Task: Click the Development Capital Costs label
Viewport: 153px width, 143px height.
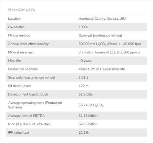Action: tap(28, 94)
